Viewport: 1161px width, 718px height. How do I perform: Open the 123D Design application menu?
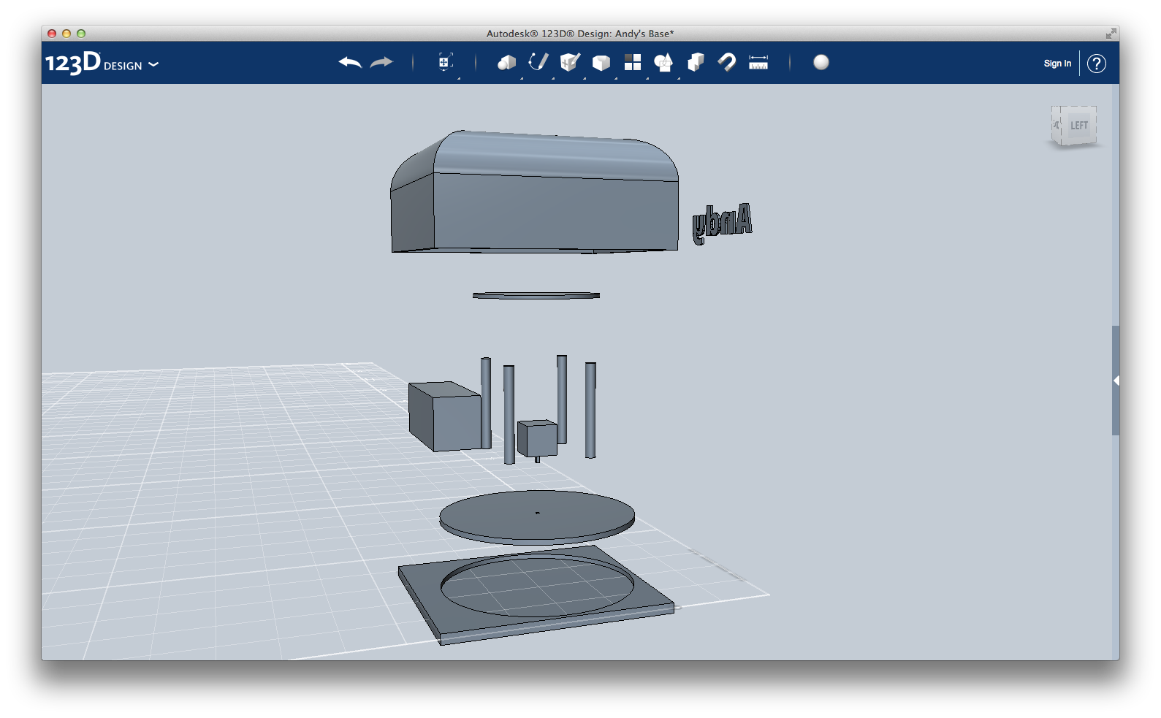point(102,63)
